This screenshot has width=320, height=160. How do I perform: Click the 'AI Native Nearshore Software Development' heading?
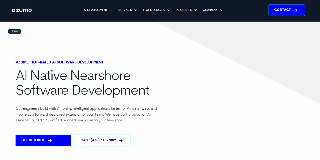83,83
